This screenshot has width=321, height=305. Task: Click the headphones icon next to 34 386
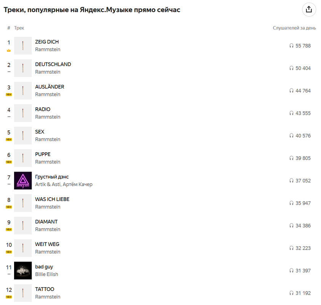point(292,226)
